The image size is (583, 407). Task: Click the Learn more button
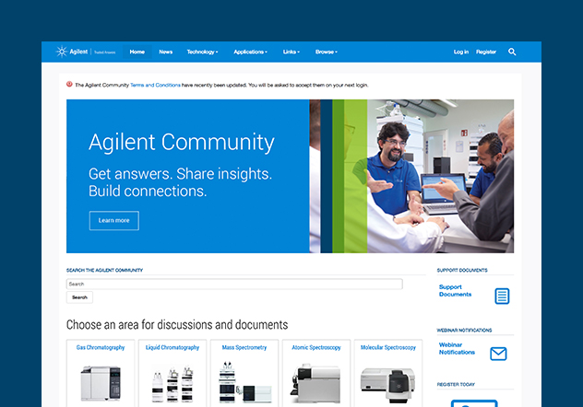click(114, 220)
